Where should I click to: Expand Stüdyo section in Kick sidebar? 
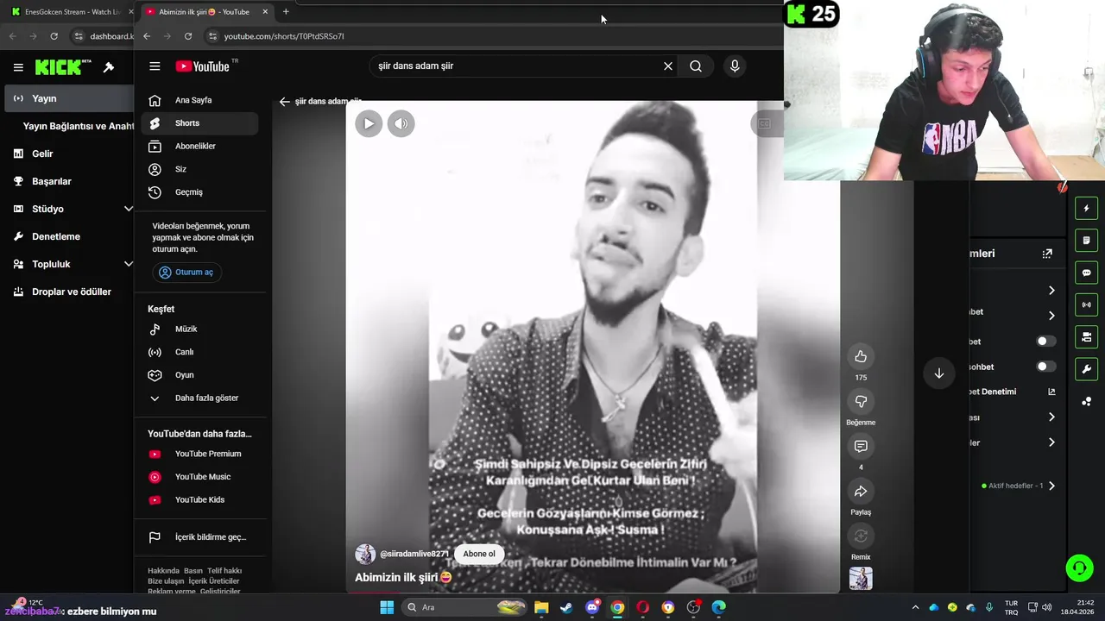click(x=129, y=209)
